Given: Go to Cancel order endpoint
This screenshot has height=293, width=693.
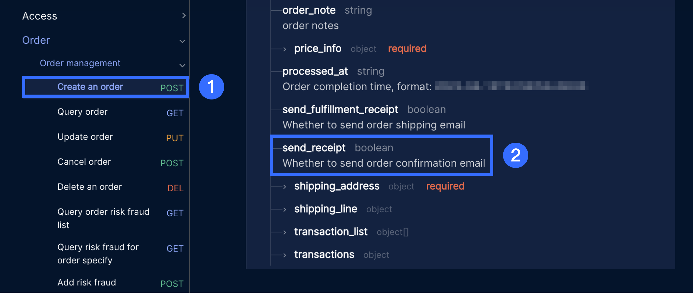Looking at the screenshot, I should 84,162.
